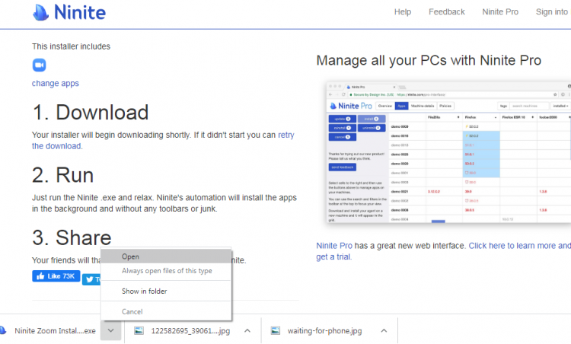The height and width of the screenshot is (344, 571).
Task: Click the Ninite Zoom Instal....exe download item
Action: click(55, 331)
